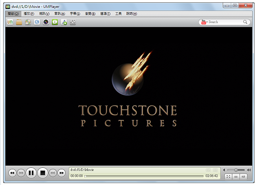The height and width of the screenshot is (185, 262).
Task: Open the 字幕(S) menu
Action: pyautogui.click(x=75, y=14)
